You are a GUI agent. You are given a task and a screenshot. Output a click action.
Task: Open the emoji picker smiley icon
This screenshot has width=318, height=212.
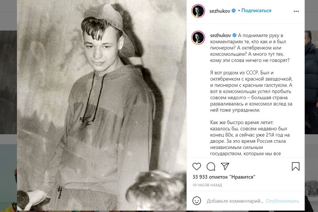pyautogui.click(x=196, y=201)
